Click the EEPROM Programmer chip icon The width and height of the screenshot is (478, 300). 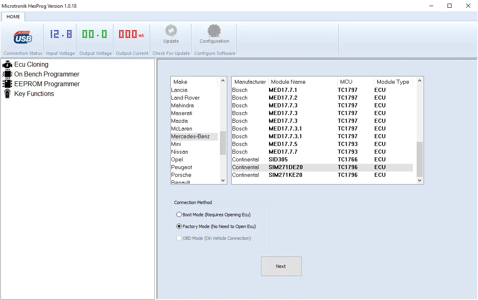(x=7, y=84)
